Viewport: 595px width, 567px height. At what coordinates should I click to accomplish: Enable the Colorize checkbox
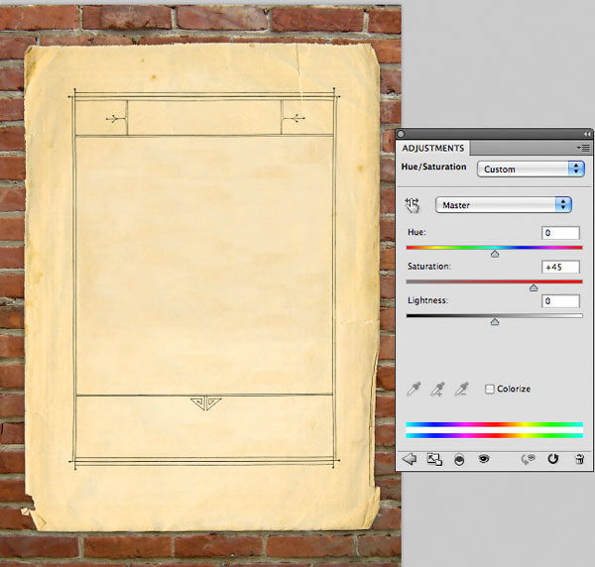tap(490, 389)
